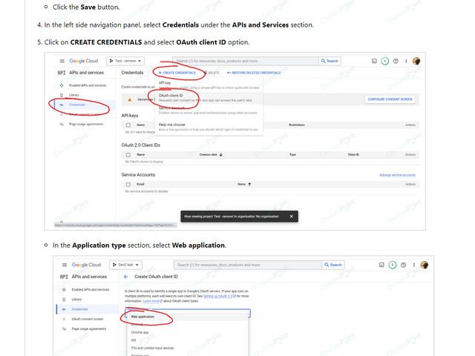Click account avatar in the Credentials screenshot
The image size is (475, 356).
[x=416, y=61]
